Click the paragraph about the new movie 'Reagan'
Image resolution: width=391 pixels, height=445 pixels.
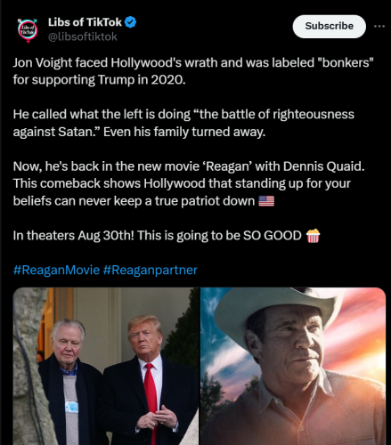tap(189, 183)
